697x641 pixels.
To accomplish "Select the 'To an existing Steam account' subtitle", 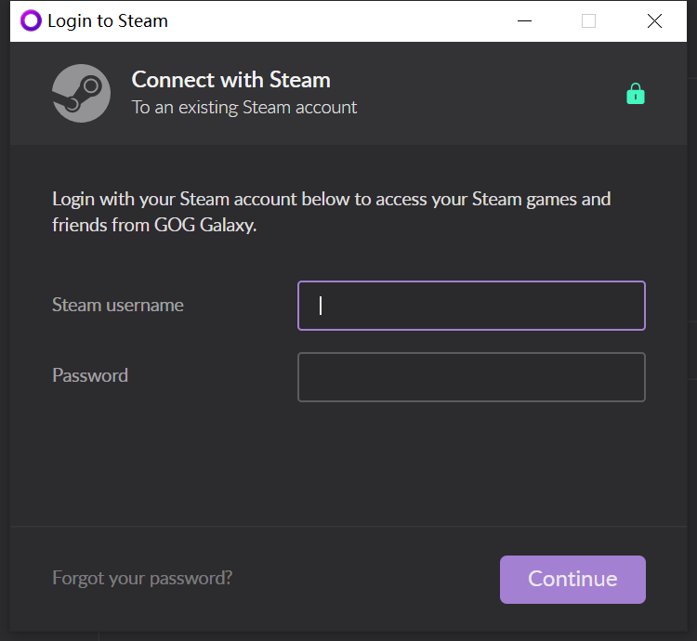I will [x=244, y=108].
